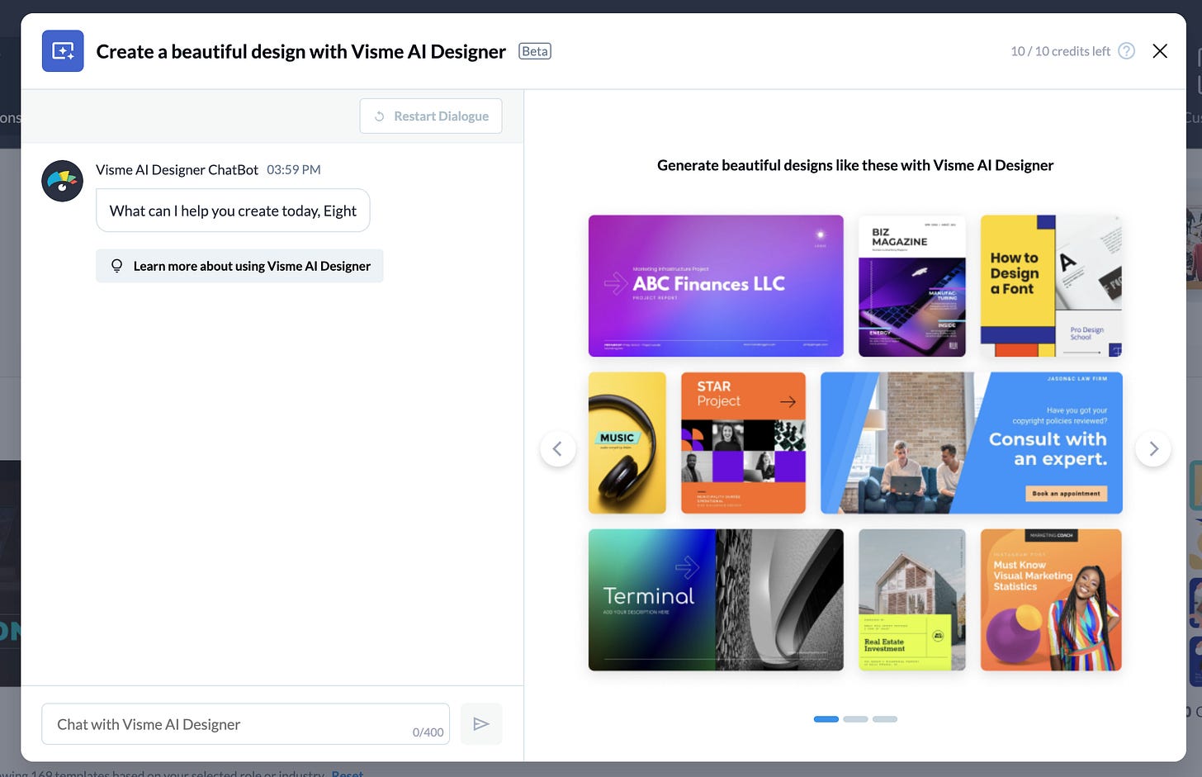Select the first carousel page indicator
Viewport: 1202px width, 777px height.
click(826, 719)
